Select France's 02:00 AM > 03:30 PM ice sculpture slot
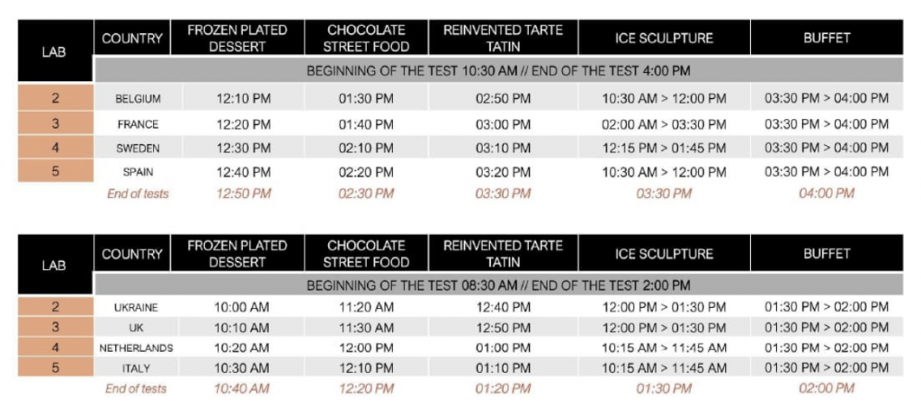Viewport: 921px width, 415px height. tap(664, 124)
